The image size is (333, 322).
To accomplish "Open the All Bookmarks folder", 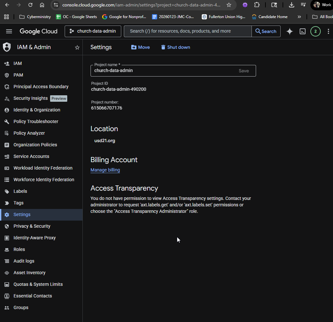I will (322, 17).
